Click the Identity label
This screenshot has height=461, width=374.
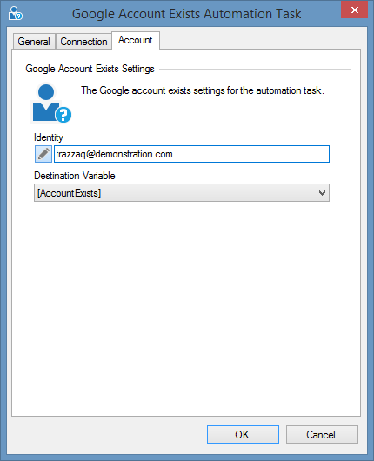click(49, 137)
